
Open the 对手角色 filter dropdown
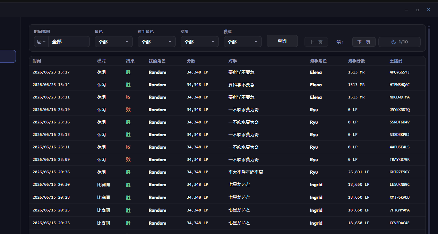[x=157, y=42]
